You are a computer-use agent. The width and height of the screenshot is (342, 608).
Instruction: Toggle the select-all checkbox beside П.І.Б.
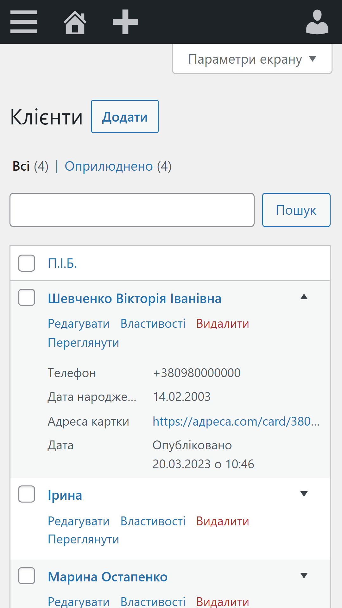[x=27, y=263]
